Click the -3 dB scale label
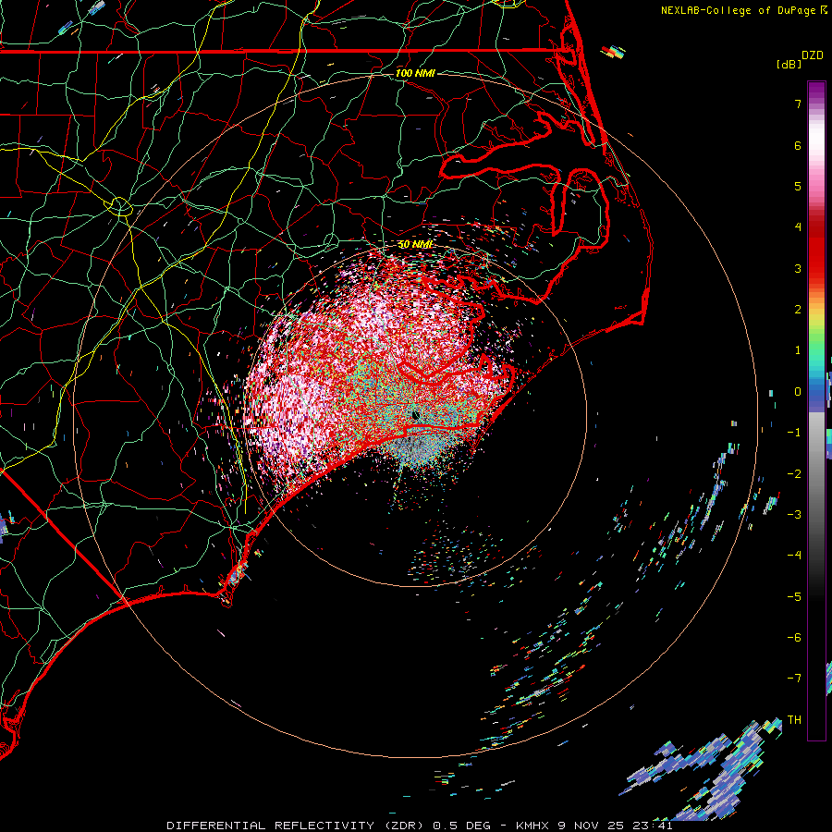Viewport: 832px width, 832px height. click(794, 515)
